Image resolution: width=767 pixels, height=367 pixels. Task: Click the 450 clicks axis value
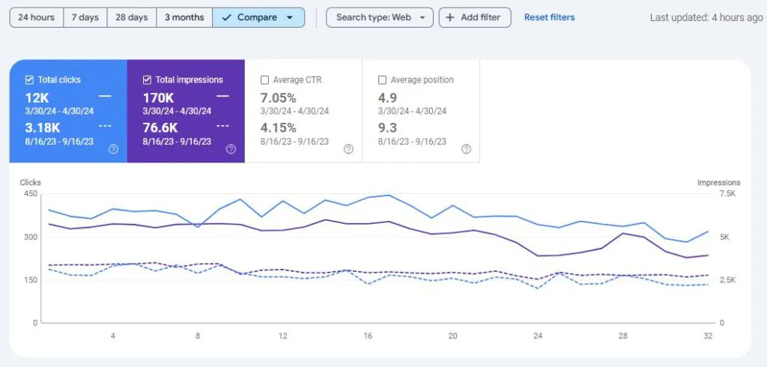pyautogui.click(x=30, y=194)
